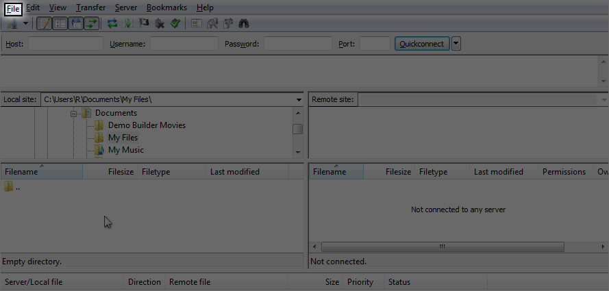This screenshot has width=609, height=291.
Task: Click the Server/Local file queue column
Action: click(62, 282)
